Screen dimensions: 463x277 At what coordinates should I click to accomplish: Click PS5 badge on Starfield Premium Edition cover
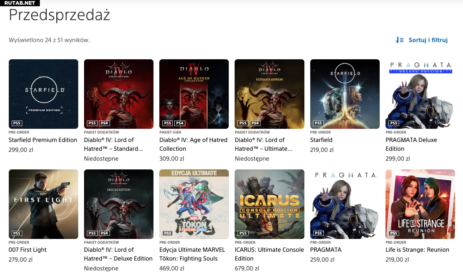pyautogui.click(x=17, y=123)
